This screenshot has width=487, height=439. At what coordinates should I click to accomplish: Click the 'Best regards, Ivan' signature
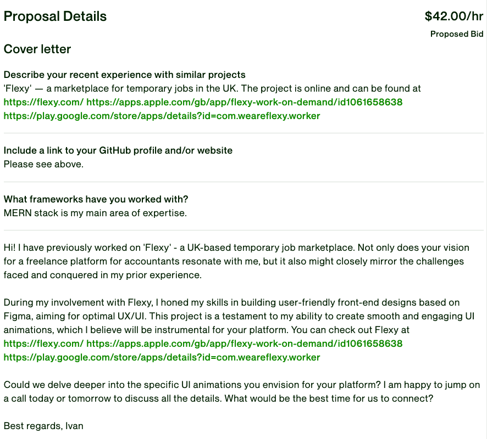(x=43, y=426)
